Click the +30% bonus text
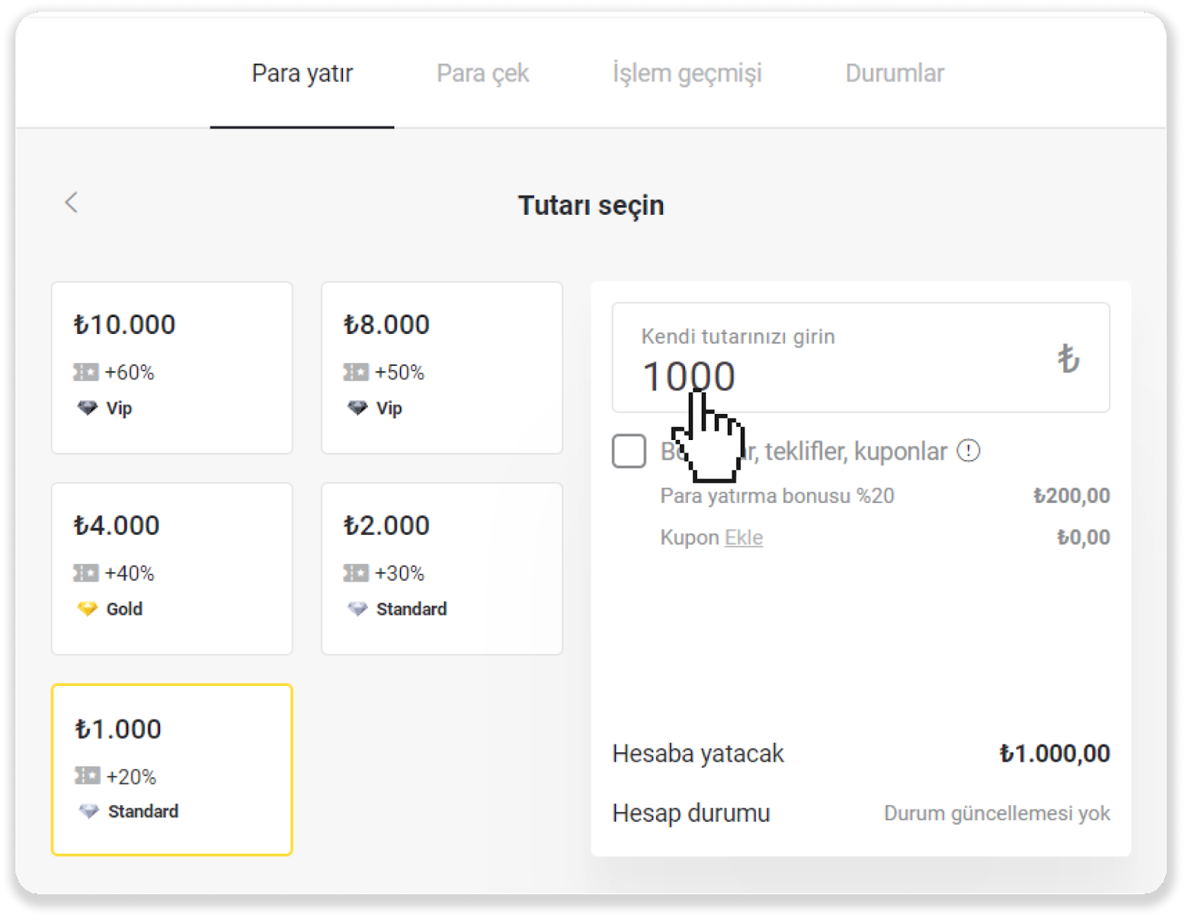This screenshot has height=917, width=1185. click(x=400, y=573)
